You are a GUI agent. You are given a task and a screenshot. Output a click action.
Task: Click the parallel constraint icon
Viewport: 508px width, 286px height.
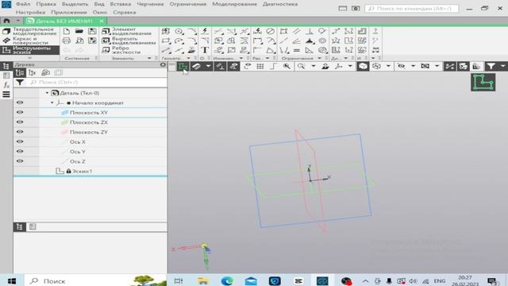[296, 31]
